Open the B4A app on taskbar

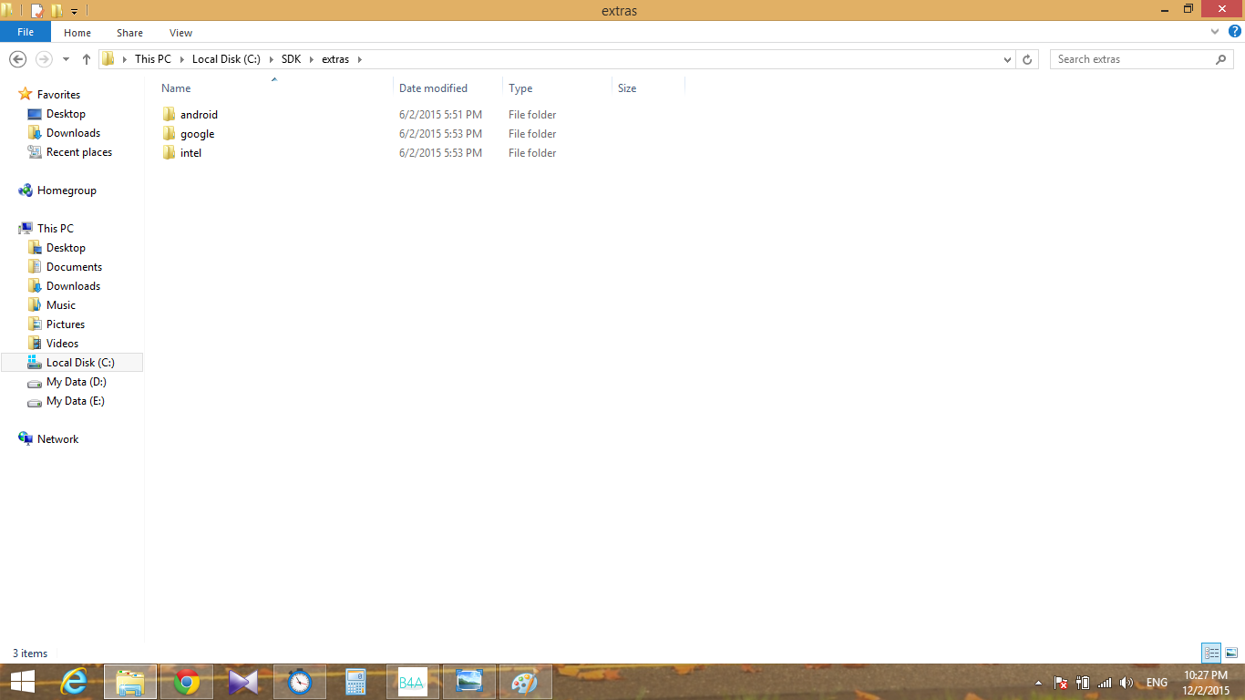click(x=412, y=682)
